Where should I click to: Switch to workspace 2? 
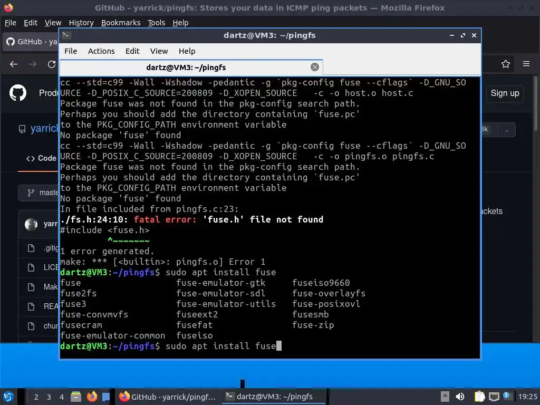tap(36, 397)
